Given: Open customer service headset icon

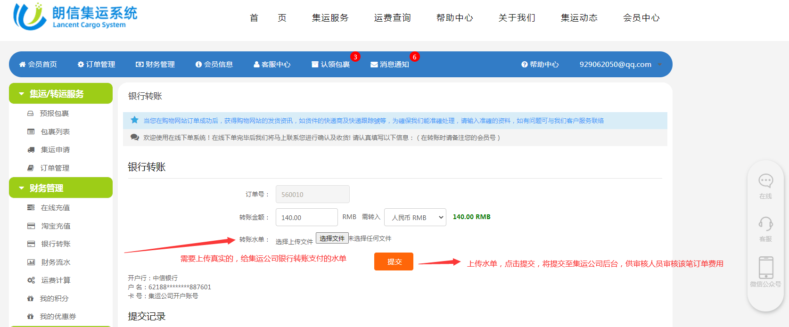Looking at the screenshot, I should [x=765, y=223].
